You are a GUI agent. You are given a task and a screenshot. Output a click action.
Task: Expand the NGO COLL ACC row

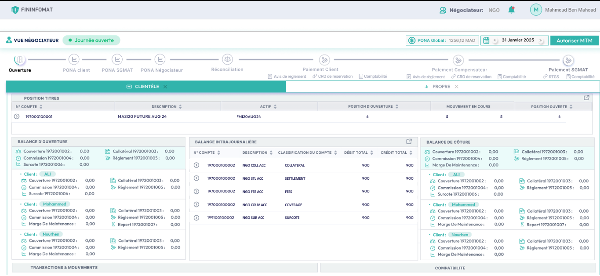(196, 165)
